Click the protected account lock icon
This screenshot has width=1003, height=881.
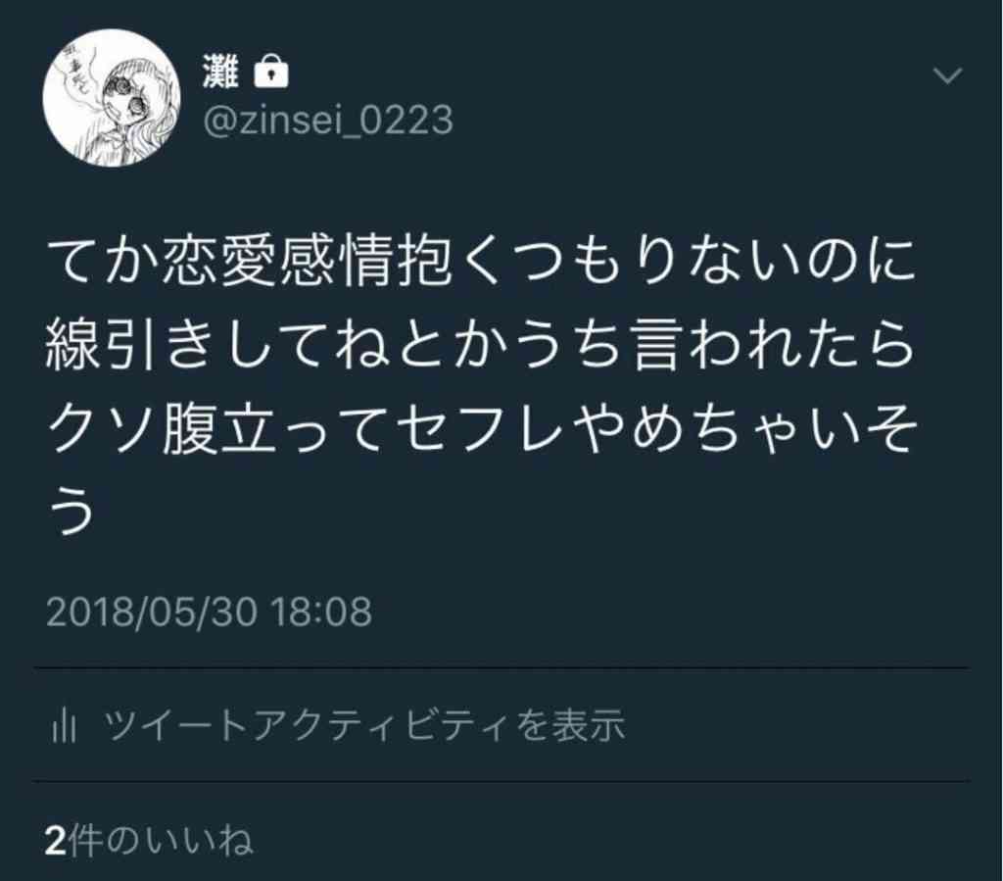click(271, 71)
